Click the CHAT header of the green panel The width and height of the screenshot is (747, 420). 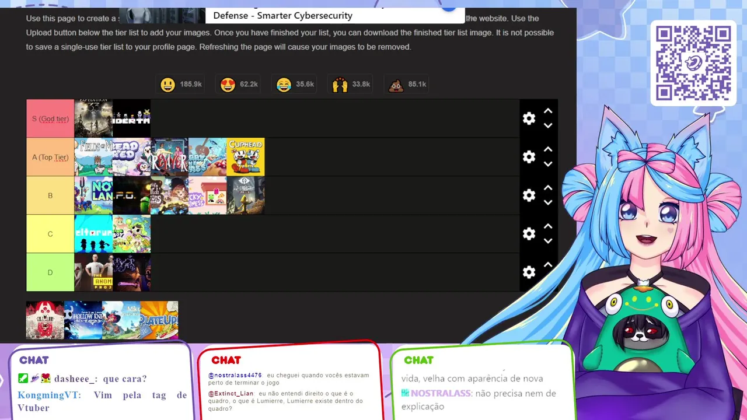point(418,360)
